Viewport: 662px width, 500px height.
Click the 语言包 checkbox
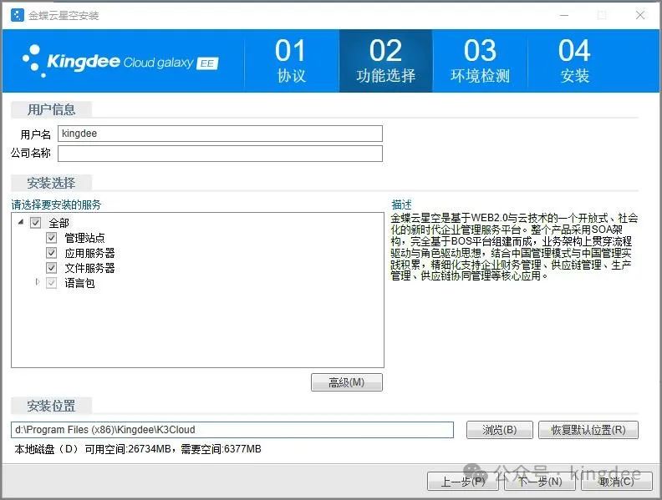click(51, 283)
